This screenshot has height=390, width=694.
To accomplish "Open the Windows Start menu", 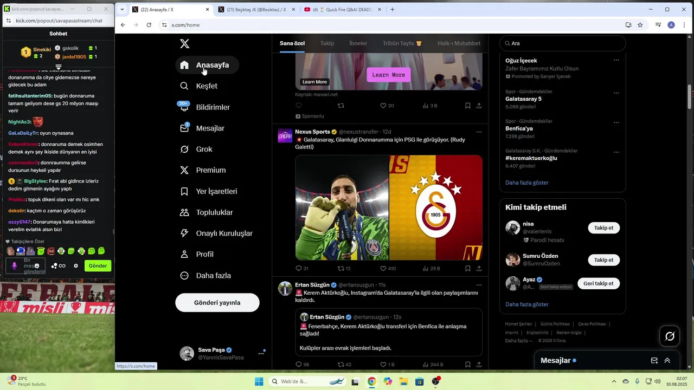I will [259, 381].
